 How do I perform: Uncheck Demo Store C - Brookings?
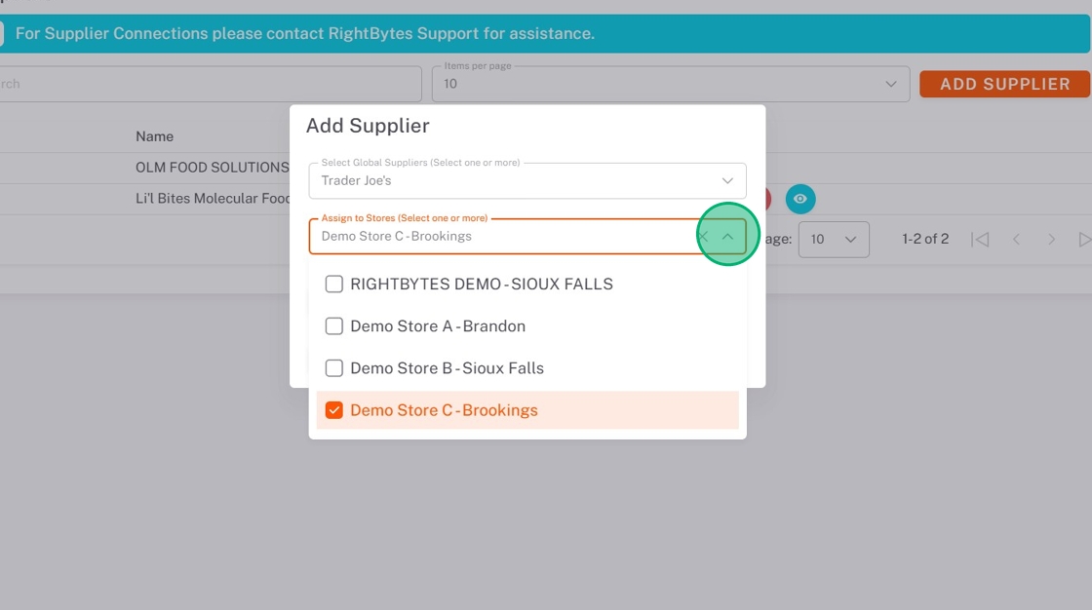point(334,410)
